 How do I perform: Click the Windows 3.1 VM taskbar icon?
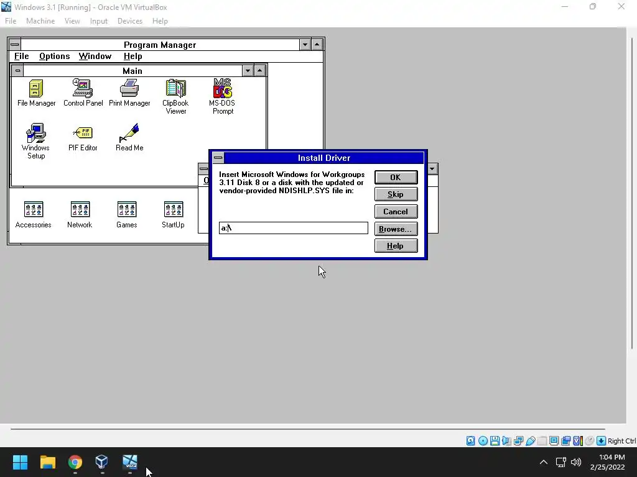pyautogui.click(x=130, y=462)
